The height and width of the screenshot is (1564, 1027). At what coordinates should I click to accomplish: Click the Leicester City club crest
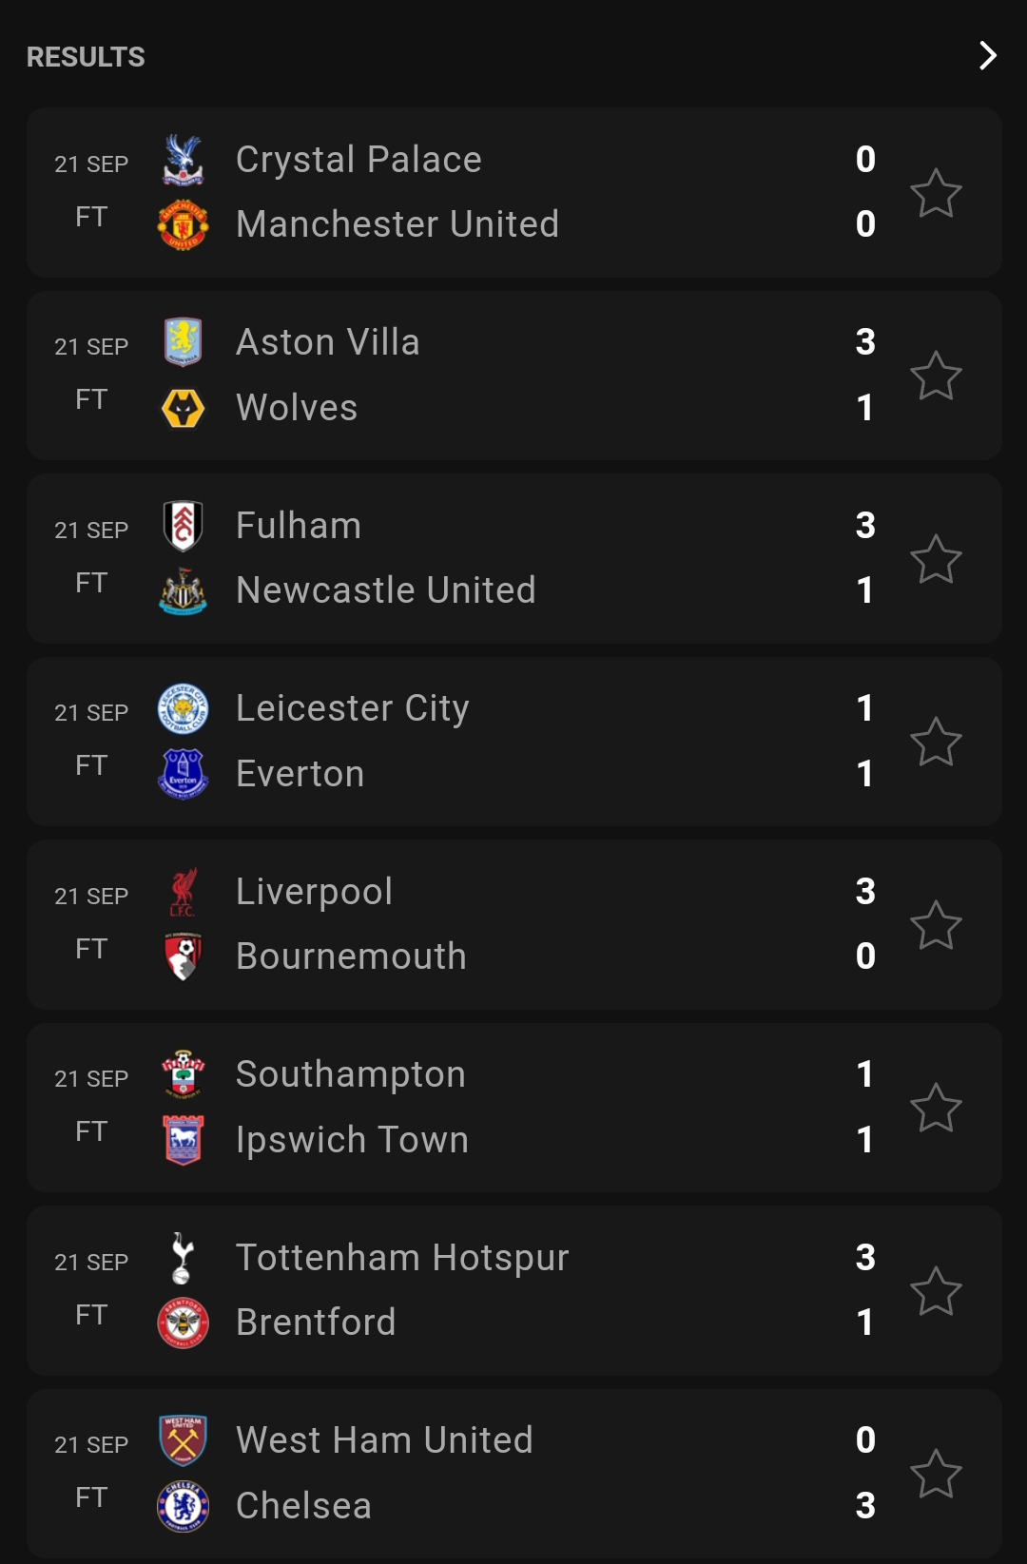coord(183,708)
